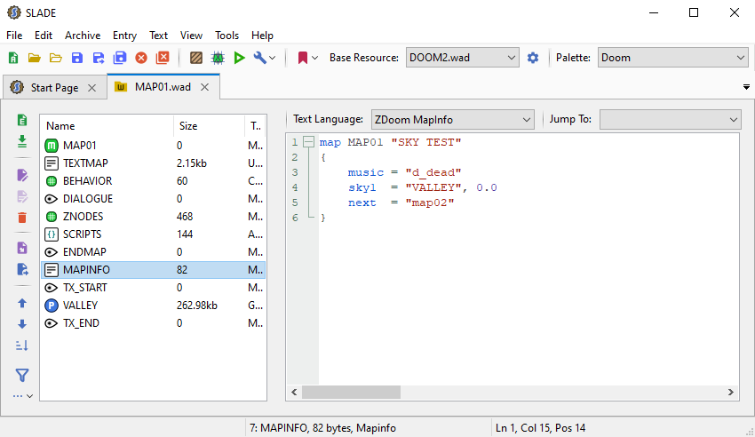Collapse the map block fold marker on line 1
Screen dimensions: 755x437
click(x=308, y=142)
